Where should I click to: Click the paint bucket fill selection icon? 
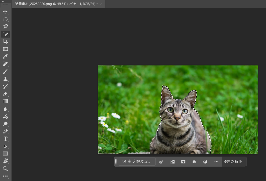pyautogui.click(x=194, y=162)
